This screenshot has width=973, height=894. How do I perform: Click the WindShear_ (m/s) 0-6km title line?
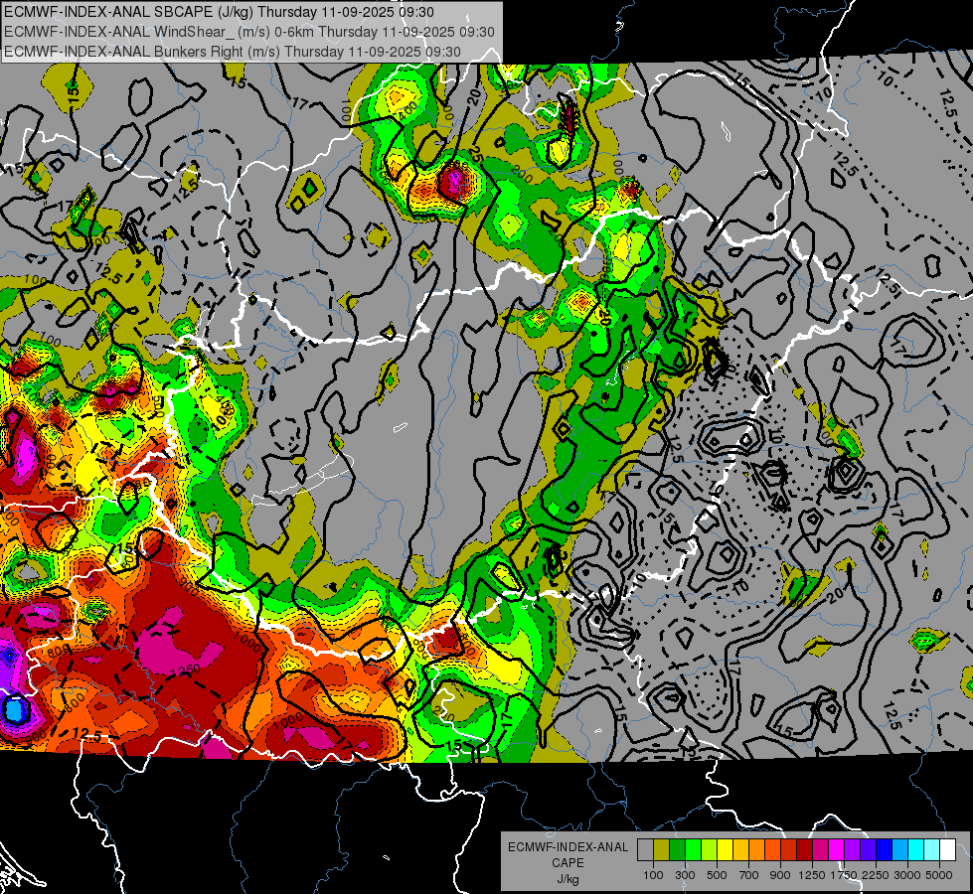[x=248, y=32]
